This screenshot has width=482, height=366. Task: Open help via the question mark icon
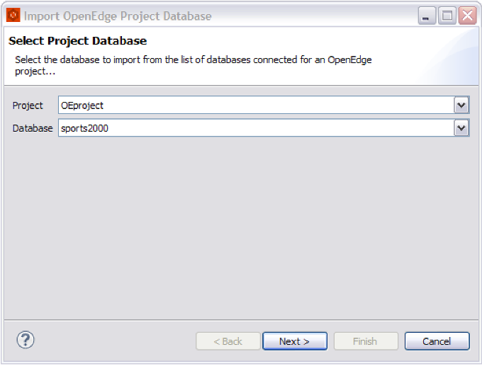tap(25, 340)
